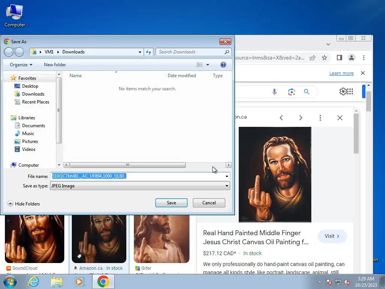The width and height of the screenshot is (385, 289).
Task: Expand the File name history dropdown
Action: (x=227, y=176)
